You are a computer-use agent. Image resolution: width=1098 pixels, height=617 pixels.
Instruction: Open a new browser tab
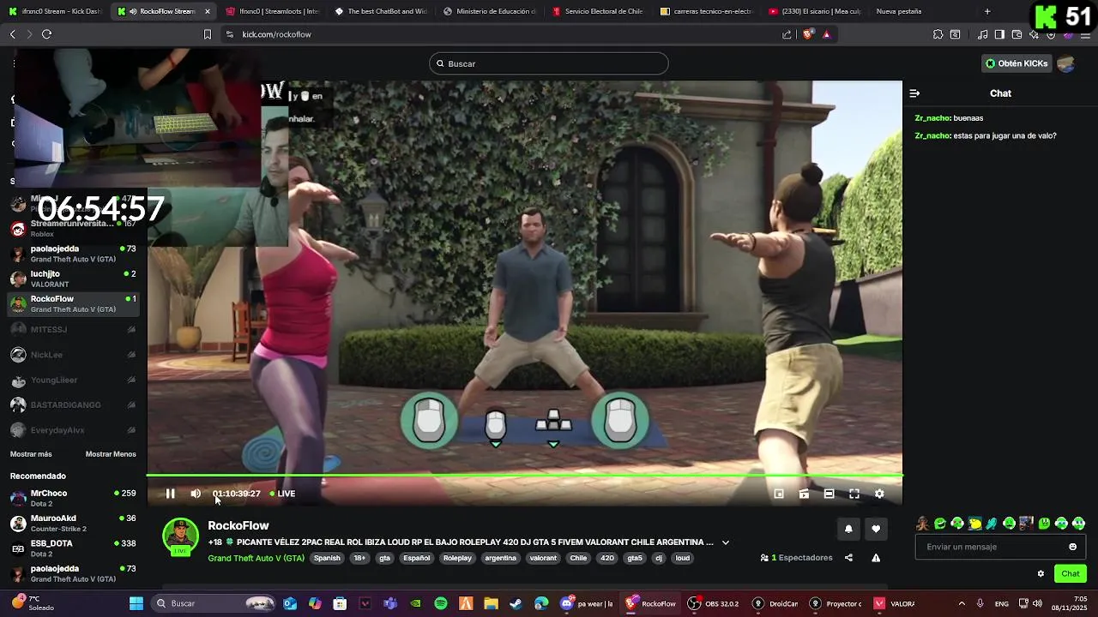click(x=987, y=11)
